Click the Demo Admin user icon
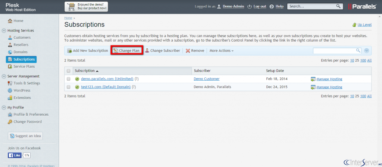The image size is (382, 167). tap(219, 7)
